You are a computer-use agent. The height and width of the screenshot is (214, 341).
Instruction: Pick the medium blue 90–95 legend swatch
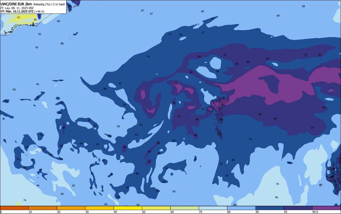point(270,208)
